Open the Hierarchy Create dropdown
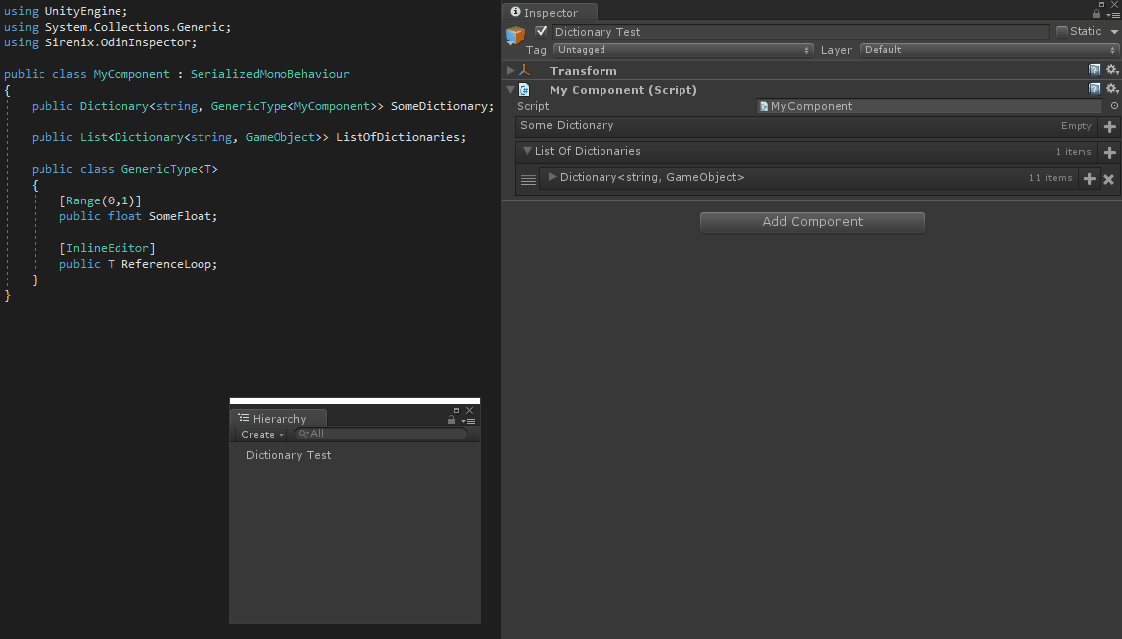This screenshot has width=1122, height=639. 262,435
